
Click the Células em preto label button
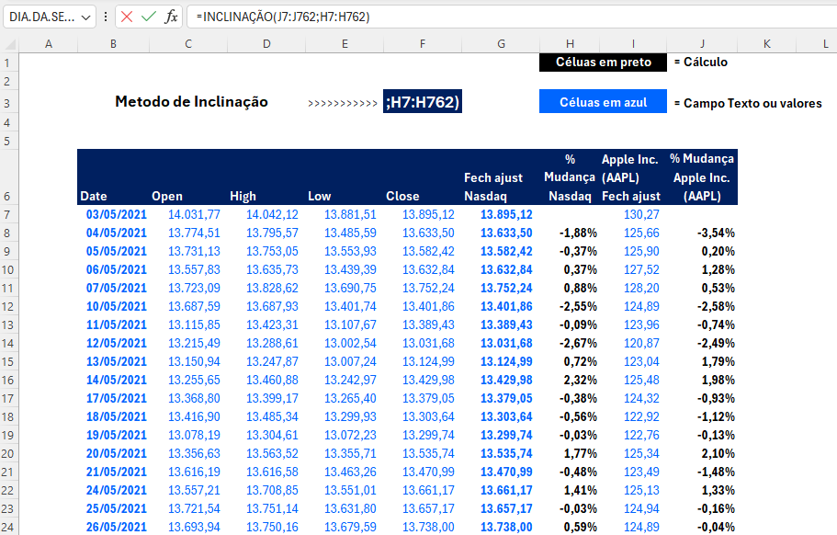(603, 63)
